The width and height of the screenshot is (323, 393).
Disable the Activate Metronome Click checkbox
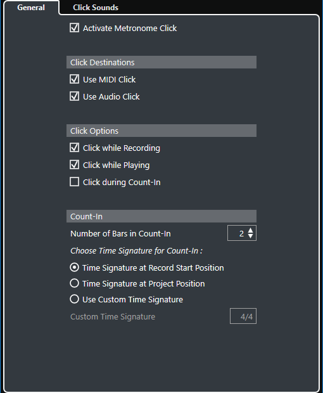(x=74, y=28)
